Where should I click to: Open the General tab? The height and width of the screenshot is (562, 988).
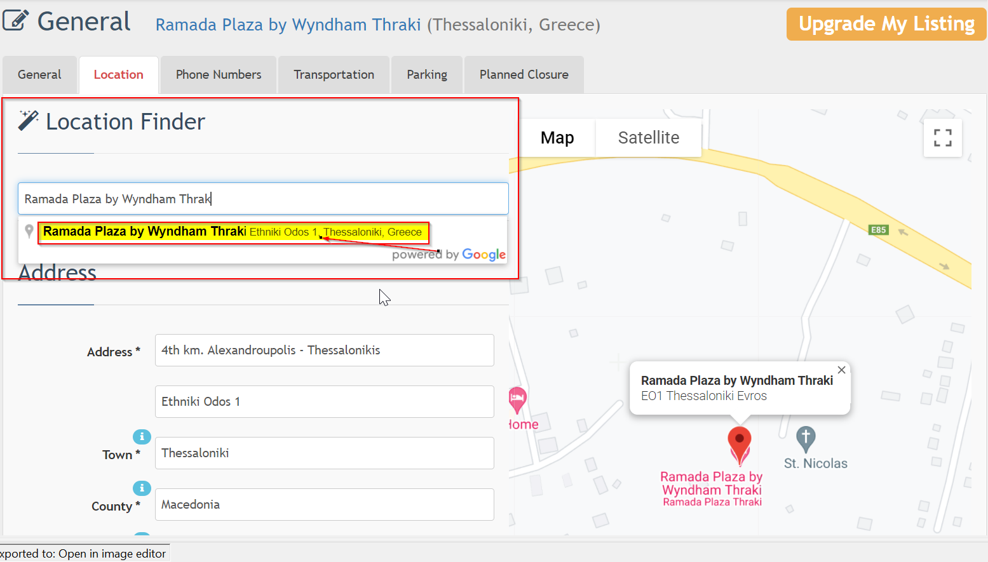39,75
